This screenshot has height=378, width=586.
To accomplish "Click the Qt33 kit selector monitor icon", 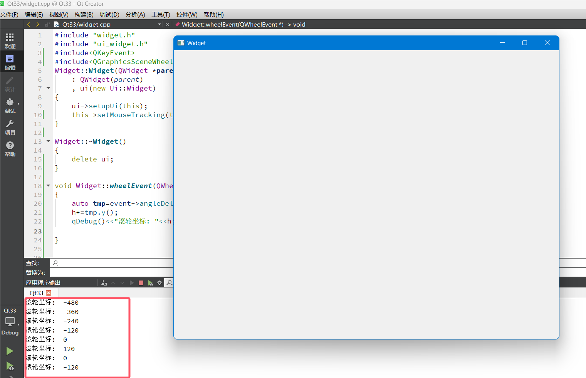I will 10,321.
